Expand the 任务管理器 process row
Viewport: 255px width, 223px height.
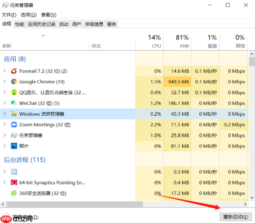pyautogui.click(x=4, y=135)
